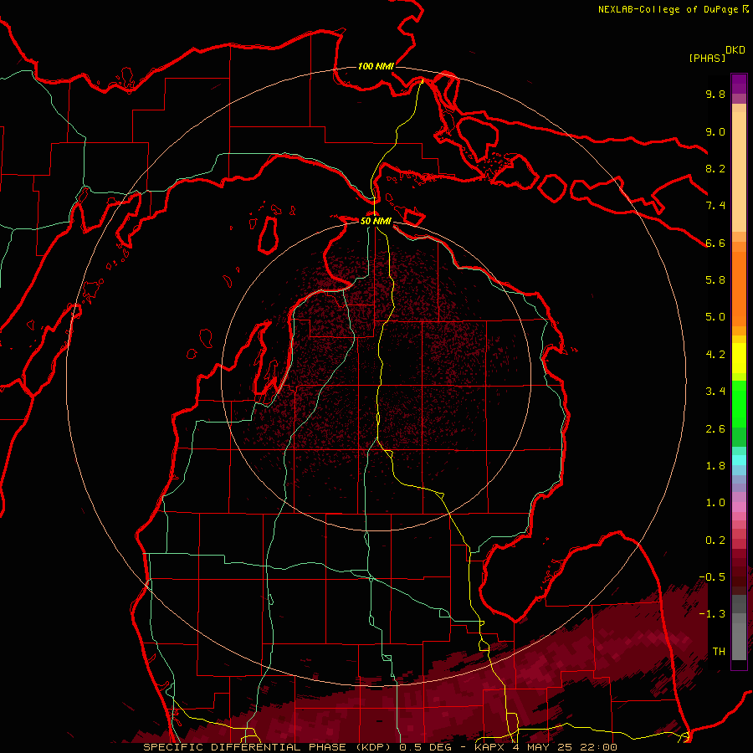The width and height of the screenshot is (753, 753).
Task: Click the -1.3 scale value
Action: pyautogui.click(x=712, y=614)
